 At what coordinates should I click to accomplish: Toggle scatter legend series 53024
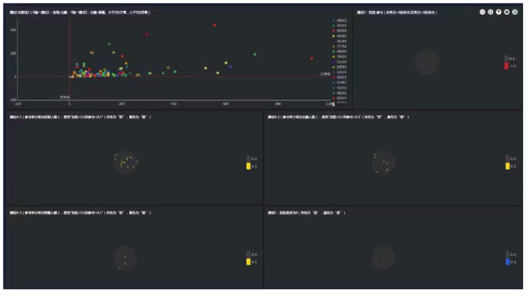(339, 72)
